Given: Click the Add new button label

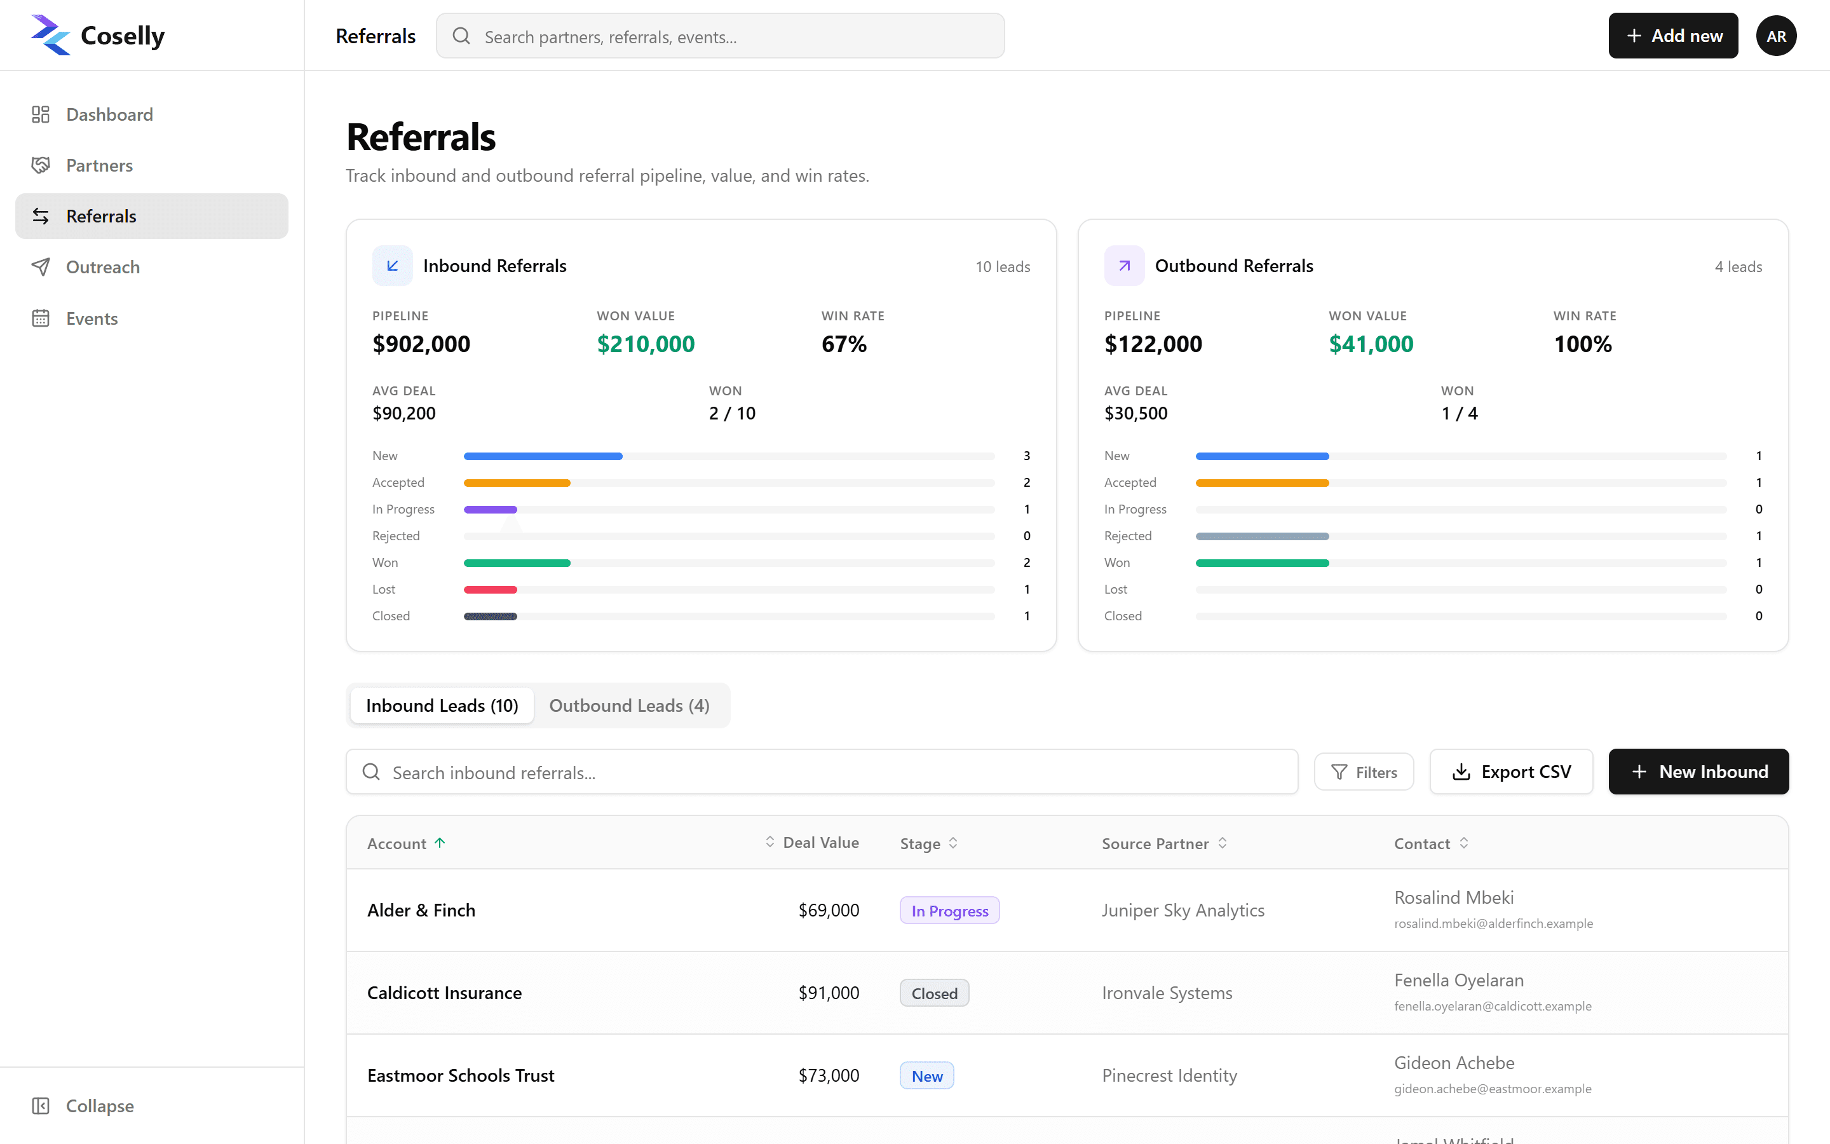Looking at the screenshot, I should tap(1687, 36).
